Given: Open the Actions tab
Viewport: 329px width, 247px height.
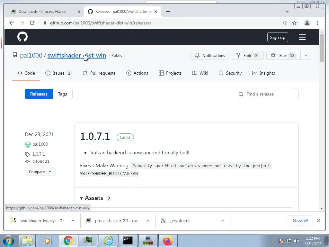Looking at the screenshot, I should tap(137, 73).
